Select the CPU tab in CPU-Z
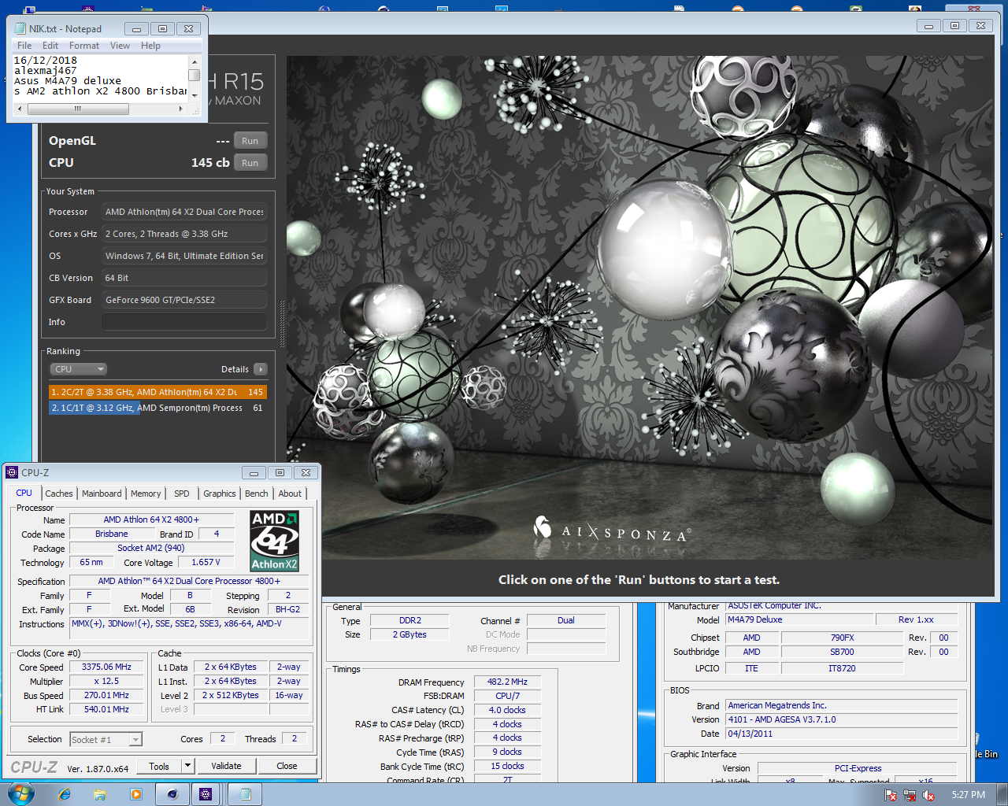The height and width of the screenshot is (806, 1008). 24,493
